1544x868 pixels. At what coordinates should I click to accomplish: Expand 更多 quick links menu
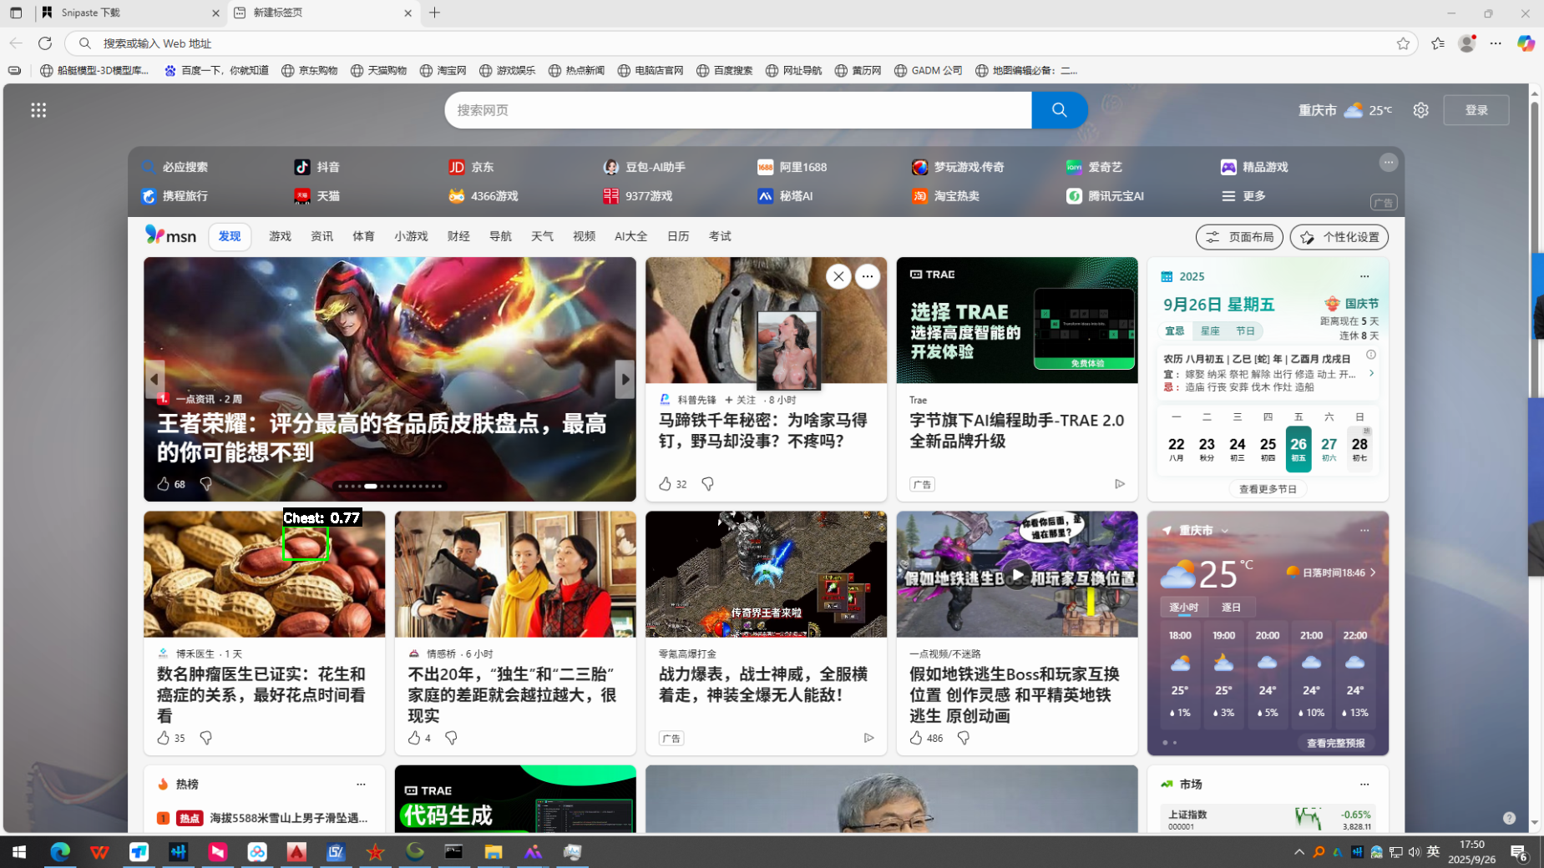(x=1244, y=196)
